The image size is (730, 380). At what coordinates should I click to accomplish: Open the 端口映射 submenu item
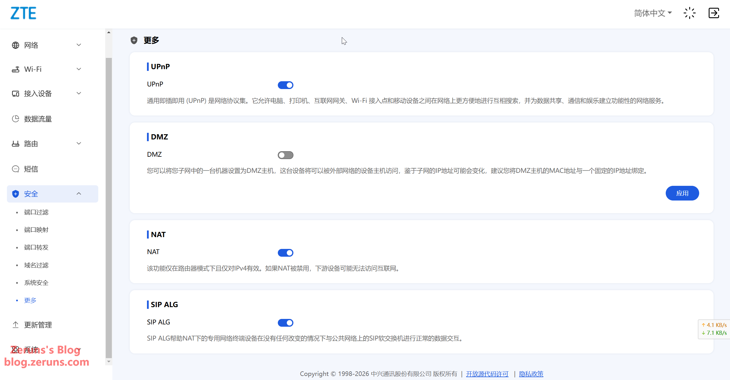(x=36, y=230)
